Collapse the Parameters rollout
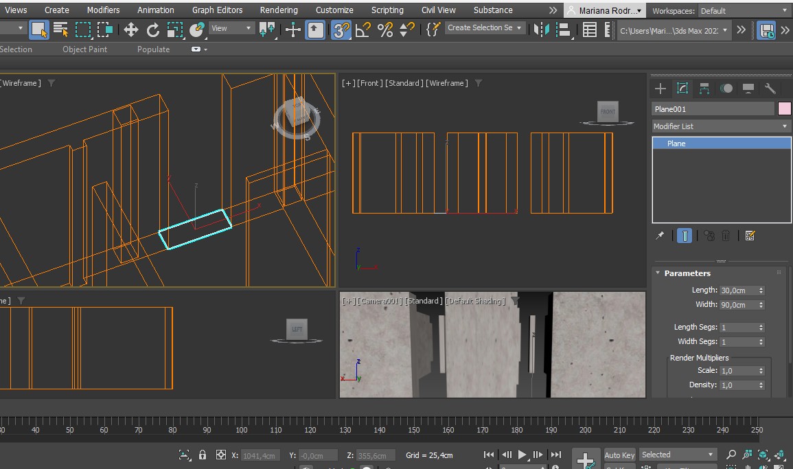The height and width of the screenshot is (469, 793). point(687,273)
